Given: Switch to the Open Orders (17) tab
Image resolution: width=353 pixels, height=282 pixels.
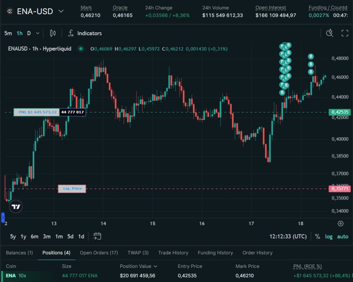Looking at the screenshot, I should click(x=99, y=253).
